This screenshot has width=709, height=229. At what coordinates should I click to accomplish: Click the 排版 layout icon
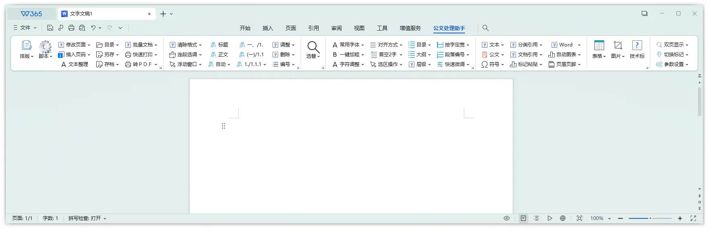coord(27,46)
